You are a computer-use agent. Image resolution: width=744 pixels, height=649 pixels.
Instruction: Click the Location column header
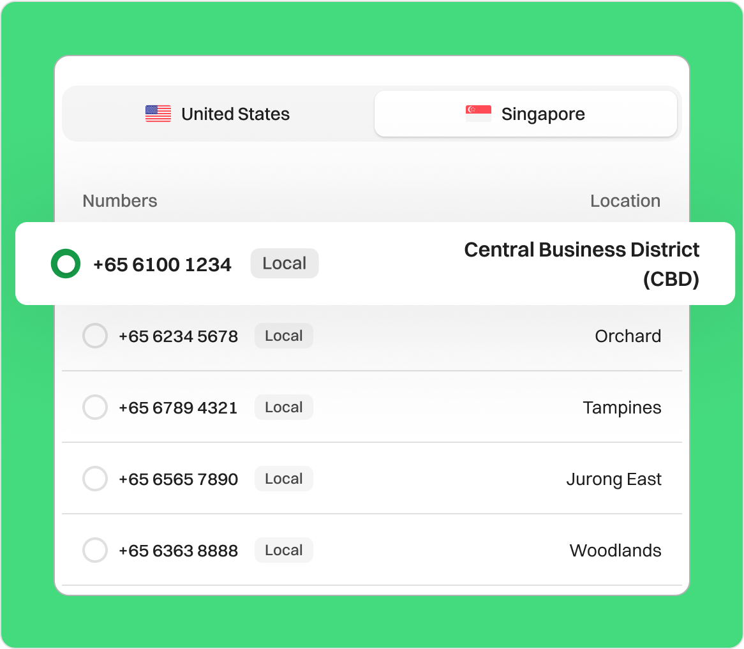coord(625,201)
